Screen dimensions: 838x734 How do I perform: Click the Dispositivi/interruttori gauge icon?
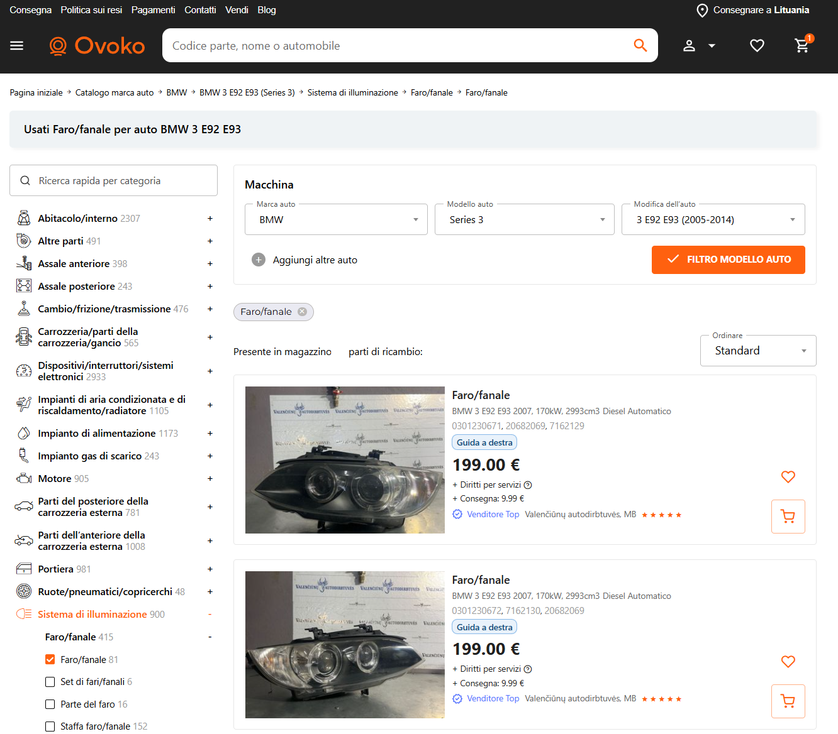point(24,371)
